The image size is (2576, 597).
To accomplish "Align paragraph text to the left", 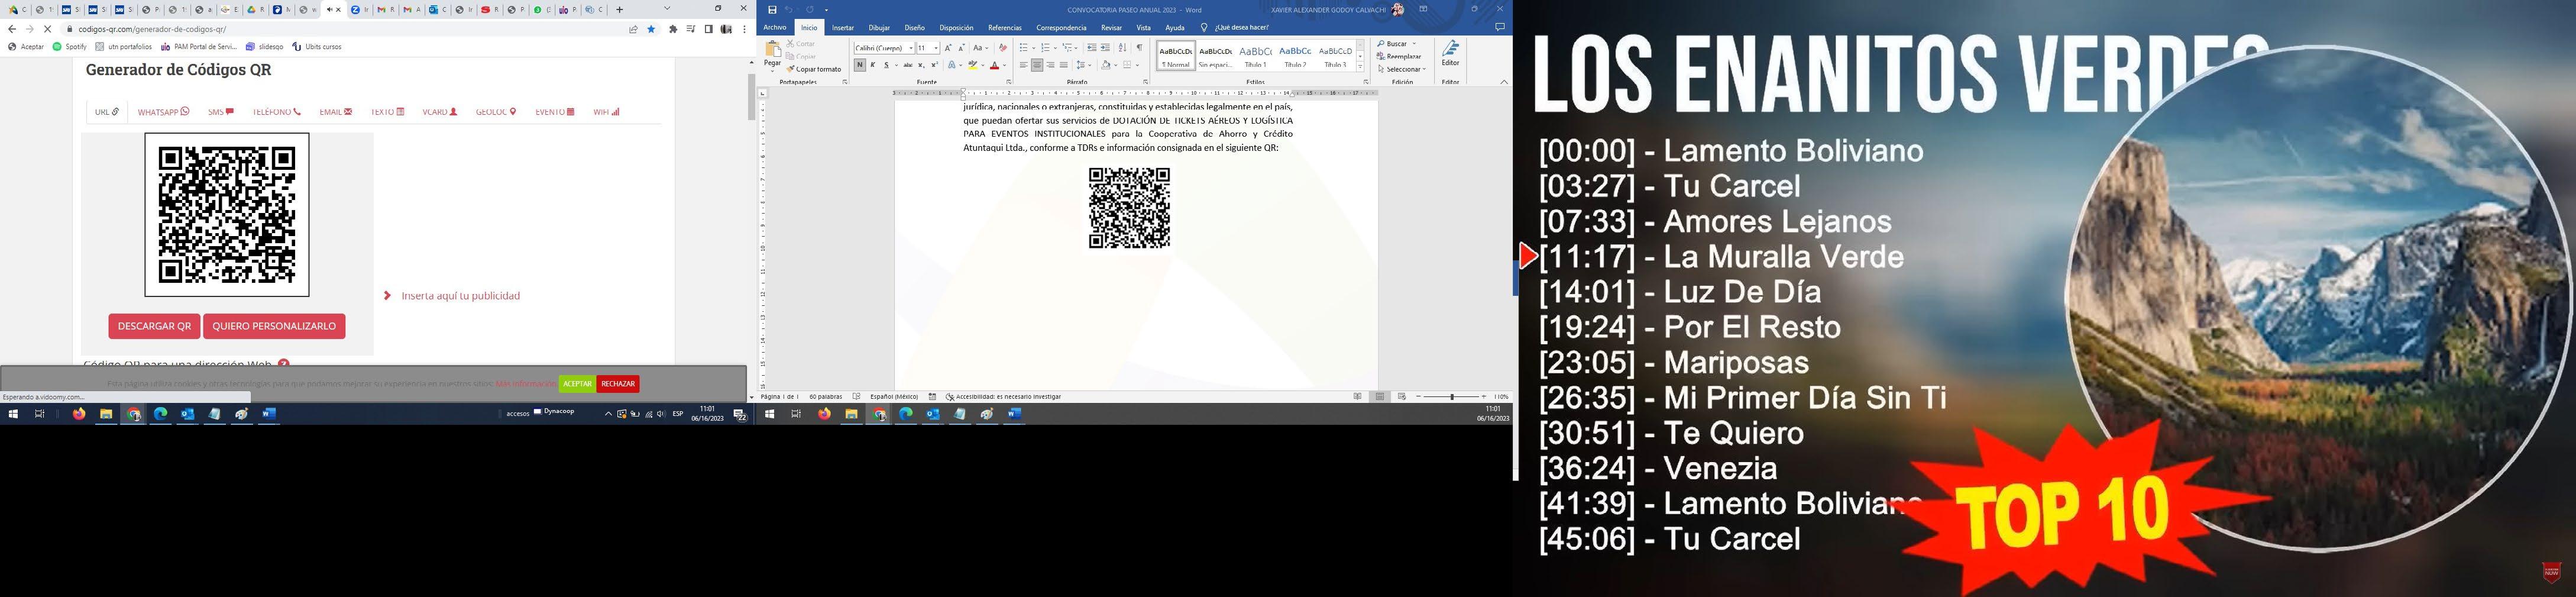I will pos(1024,65).
